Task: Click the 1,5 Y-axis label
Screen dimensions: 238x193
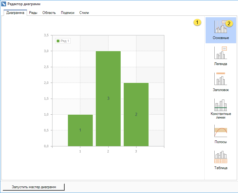Action: click(46, 99)
